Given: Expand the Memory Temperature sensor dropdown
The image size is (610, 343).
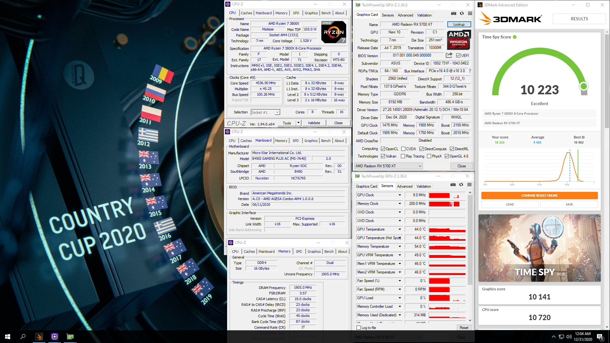Looking at the screenshot, I should coord(400,246).
